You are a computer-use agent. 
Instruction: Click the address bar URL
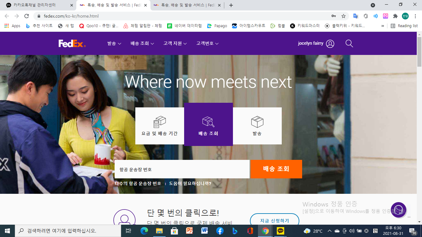(71, 16)
